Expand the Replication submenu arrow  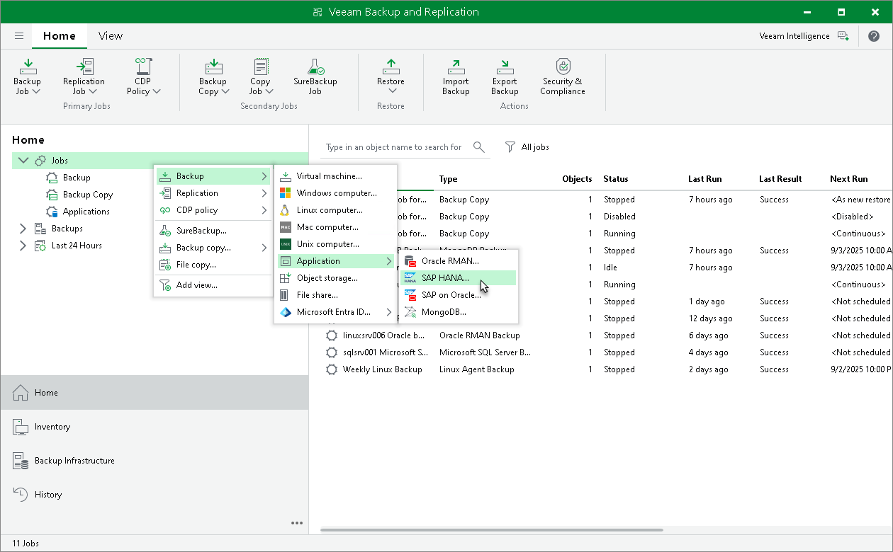[264, 193]
